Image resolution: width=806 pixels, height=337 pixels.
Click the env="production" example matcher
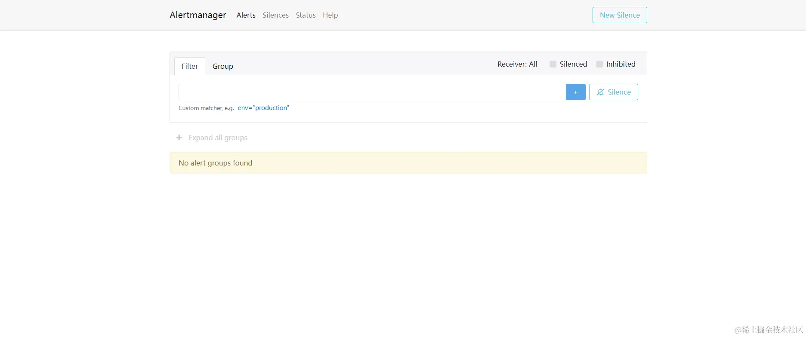[x=263, y=108]
